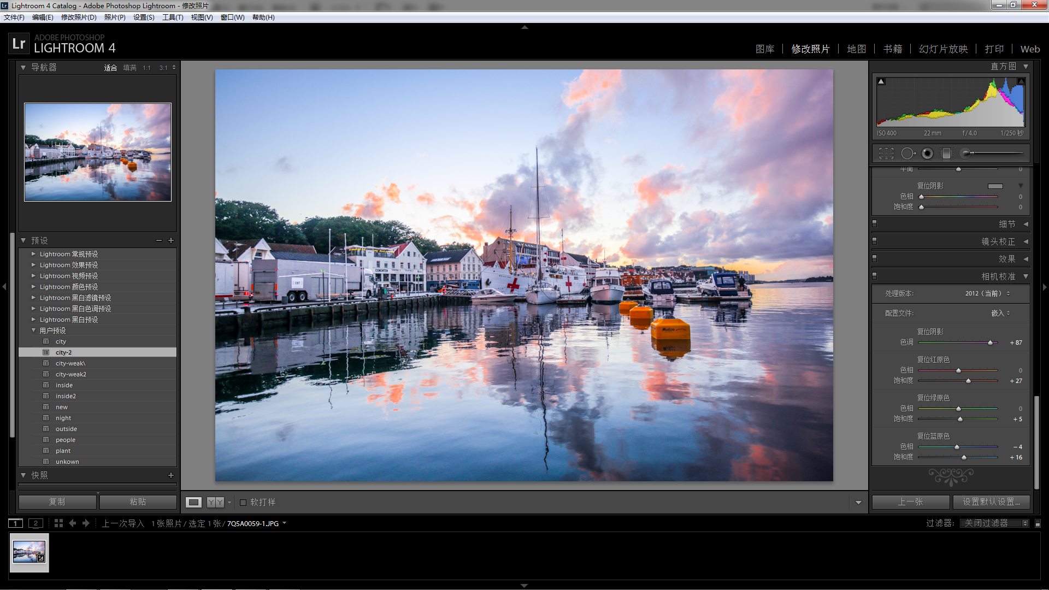Click the 复制 button

tap(57, 501)
